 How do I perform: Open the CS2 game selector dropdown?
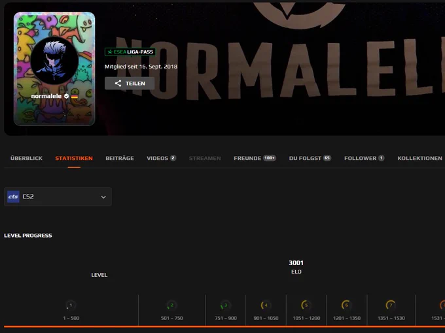58,197
